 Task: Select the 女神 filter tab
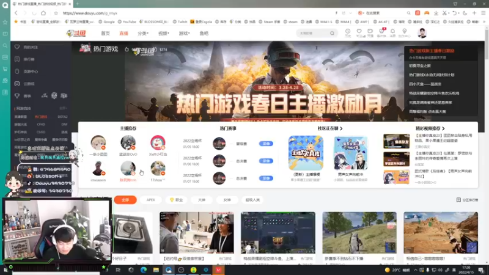pyautogui.click(x=227, y=200)
